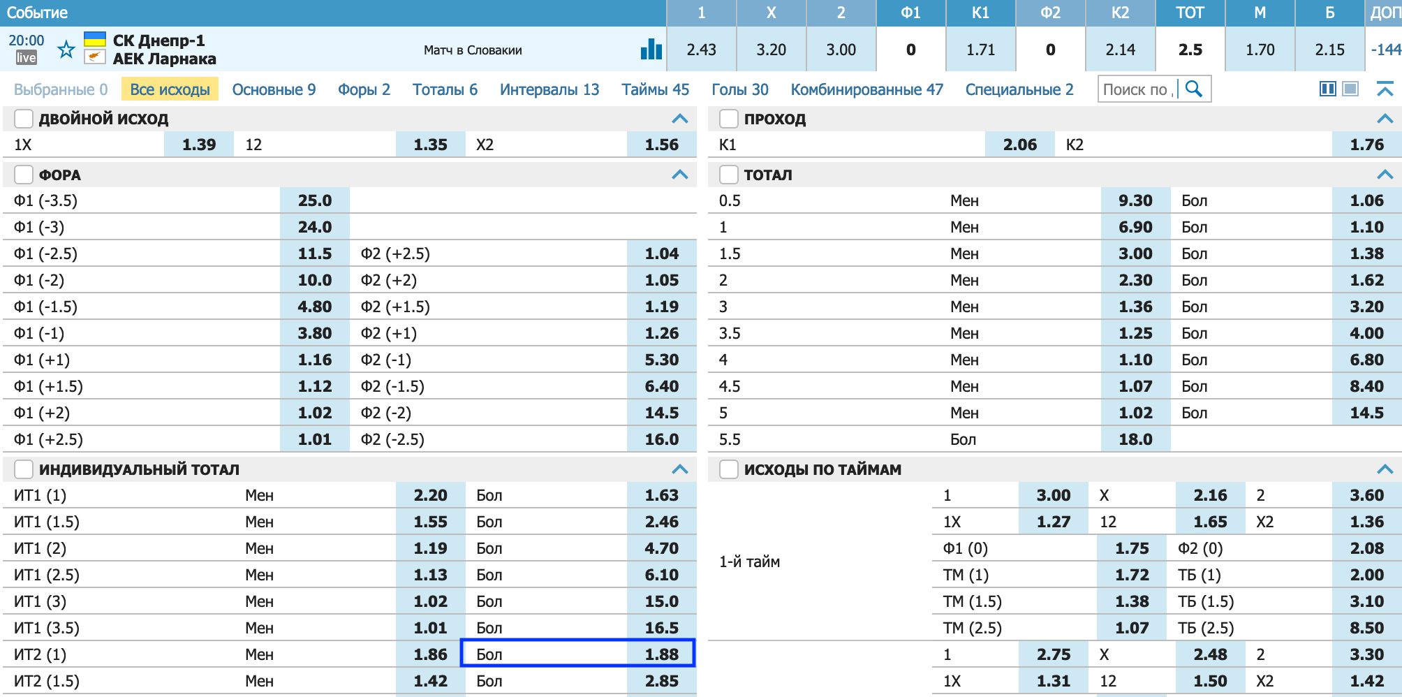The image size is (1402, 697).
Task: Select Ф1 (-1) odds 3.80
Action: [315, 333]
